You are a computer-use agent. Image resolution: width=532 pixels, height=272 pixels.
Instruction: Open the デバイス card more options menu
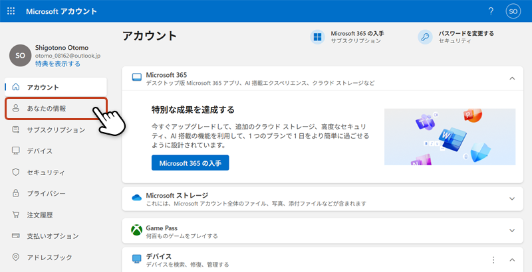coord(493,260)
